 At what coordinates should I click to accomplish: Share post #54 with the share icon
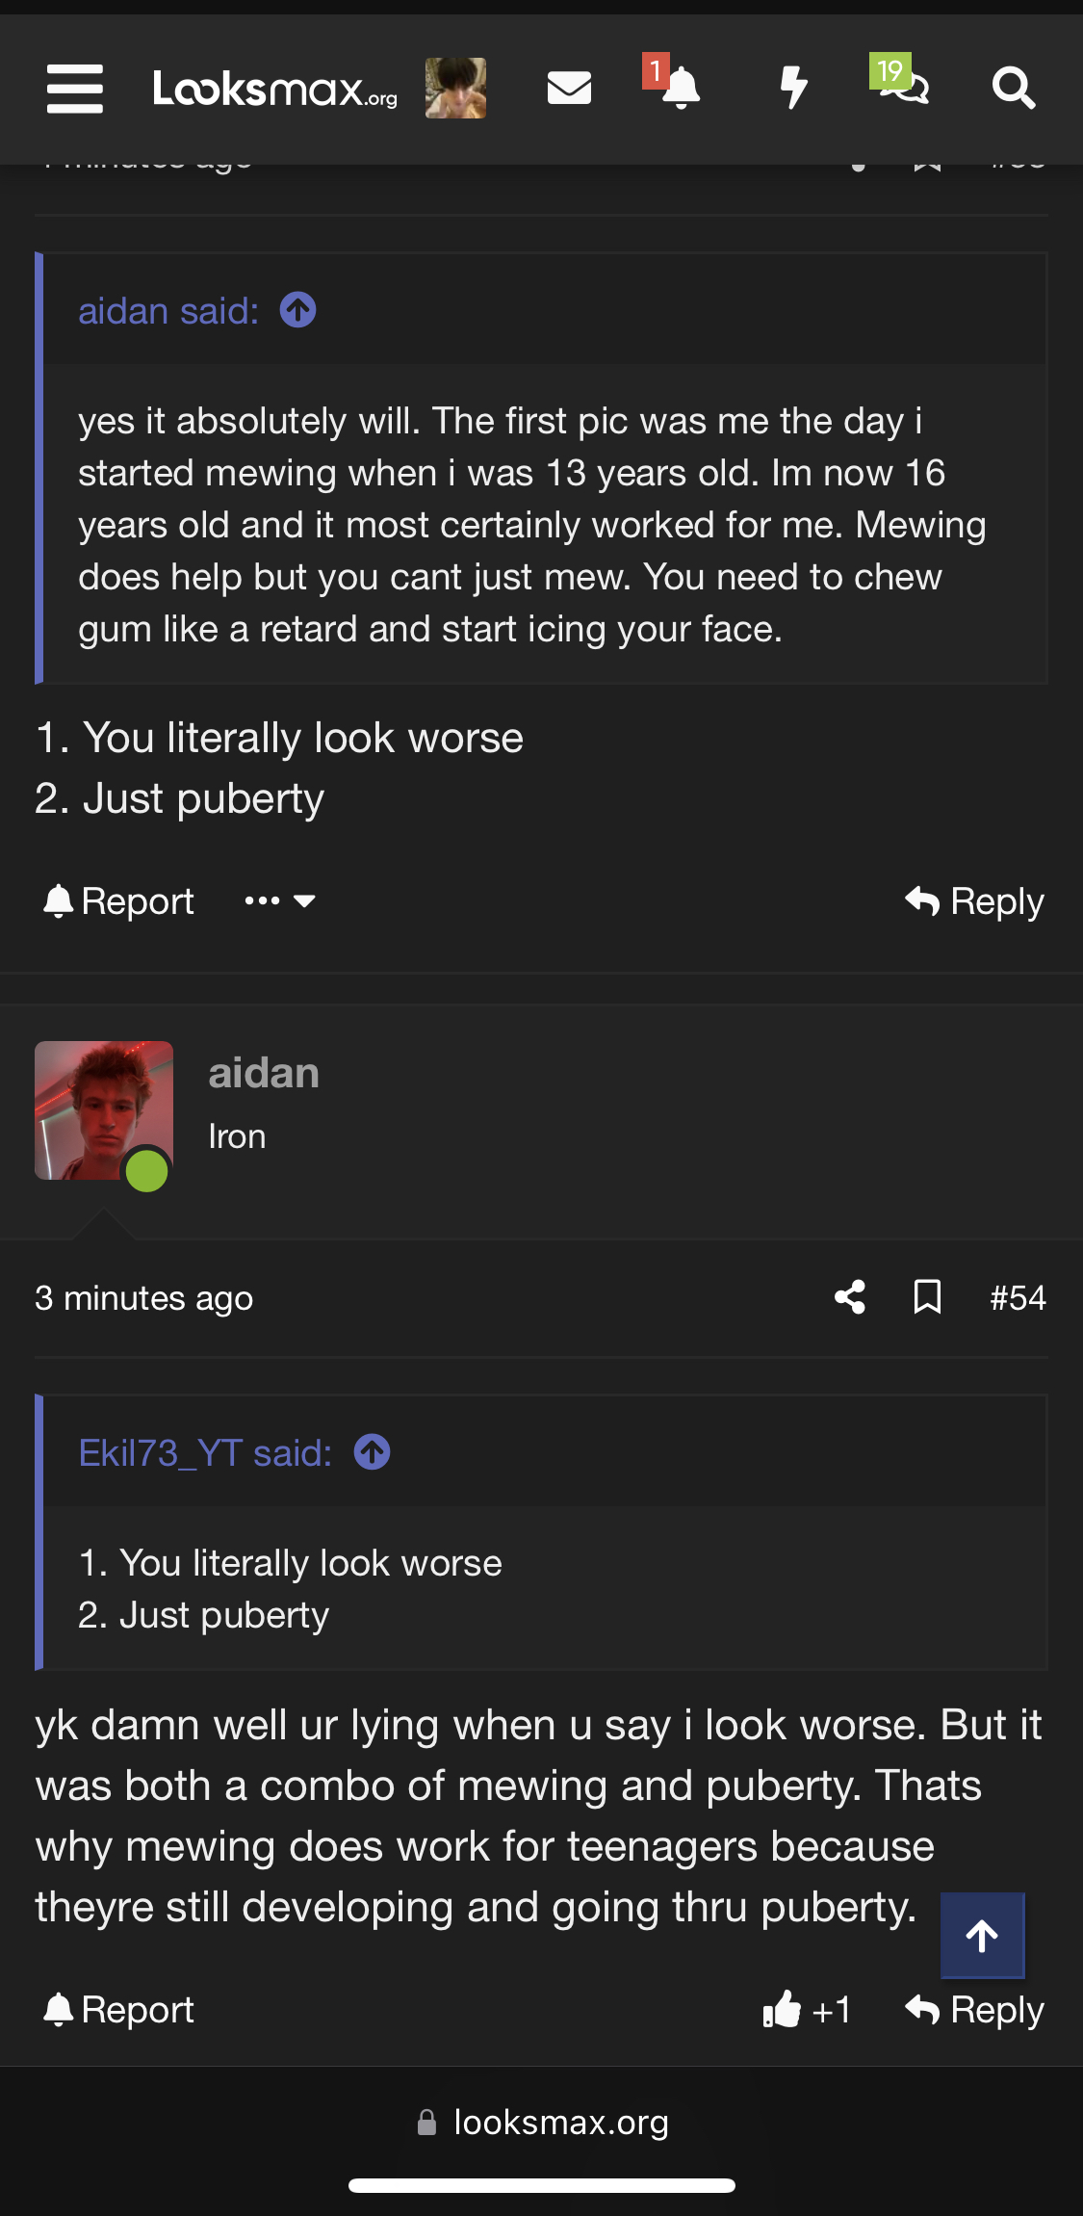pyautogui.click(x=850, y=1297)
